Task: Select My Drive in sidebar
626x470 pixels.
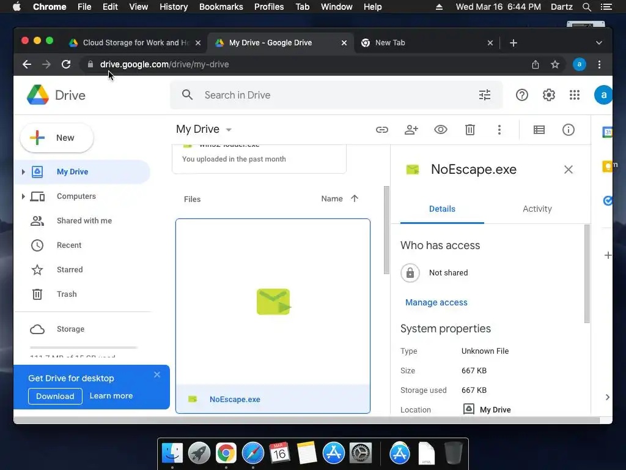Action: [x=83, y=171]
